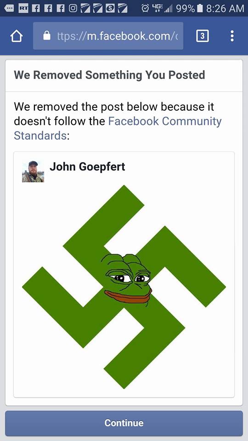248x441 pixels.
Task: Tap the John Goepfert name label
Action: [87, 166]
